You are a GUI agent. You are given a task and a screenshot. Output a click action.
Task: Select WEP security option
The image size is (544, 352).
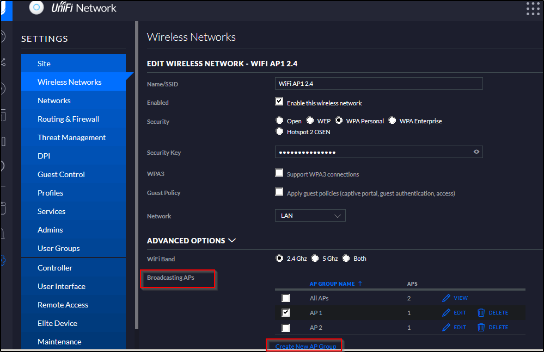[x=310, y=121]
